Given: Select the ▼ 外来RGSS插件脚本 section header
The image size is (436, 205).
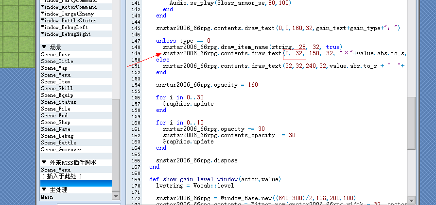Looking at the screenshot, I should coord(76,163).
